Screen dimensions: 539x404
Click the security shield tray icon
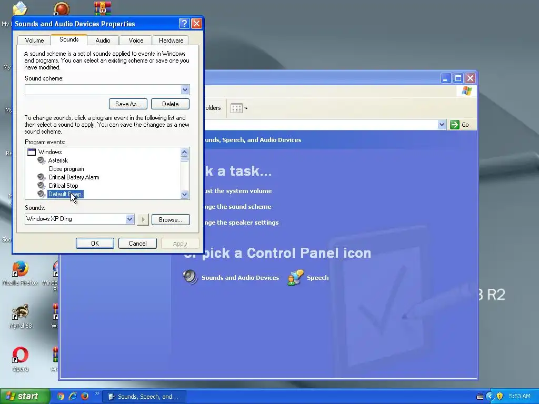[x=500, y=397]
